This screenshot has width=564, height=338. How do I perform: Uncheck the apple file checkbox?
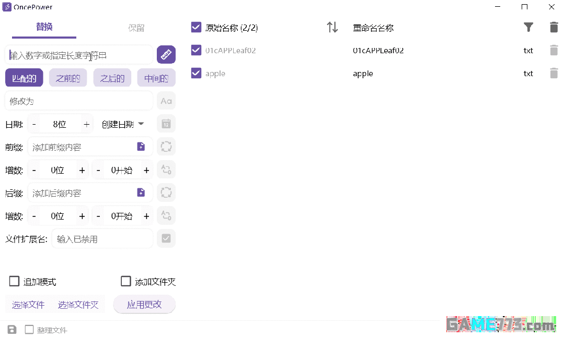coord(195,74)
